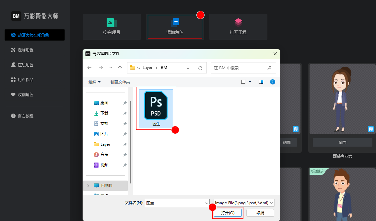The width and height of the screenshot is (376, 221).
Task: Click the forward arrow in the file dialog
Action: click(101, 68)
